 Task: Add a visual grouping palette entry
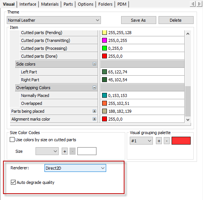coord(159,141)
